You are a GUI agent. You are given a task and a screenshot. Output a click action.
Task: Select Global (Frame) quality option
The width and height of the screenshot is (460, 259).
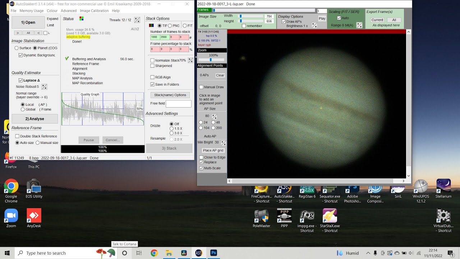coord(23,109)
